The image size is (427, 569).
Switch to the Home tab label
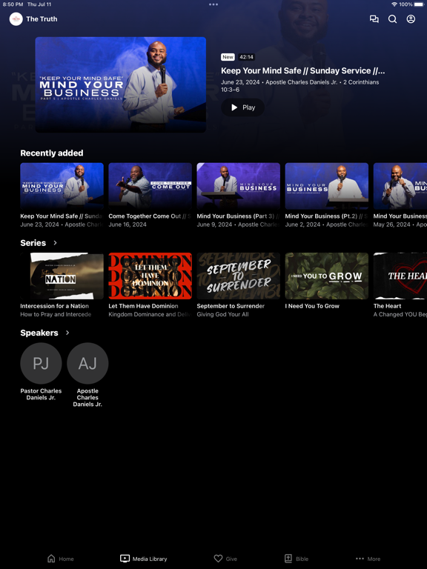tap(66, 559)
